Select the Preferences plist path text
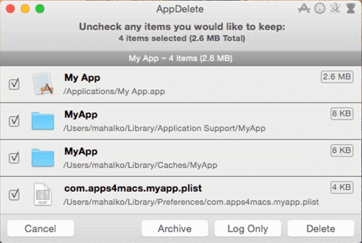Viewport: 362px width, 243px height. pyautogui.click(x=191, y=202)
